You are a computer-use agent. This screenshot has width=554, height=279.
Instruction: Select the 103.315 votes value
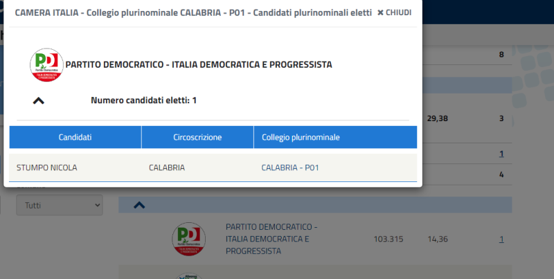coord(388,239)
